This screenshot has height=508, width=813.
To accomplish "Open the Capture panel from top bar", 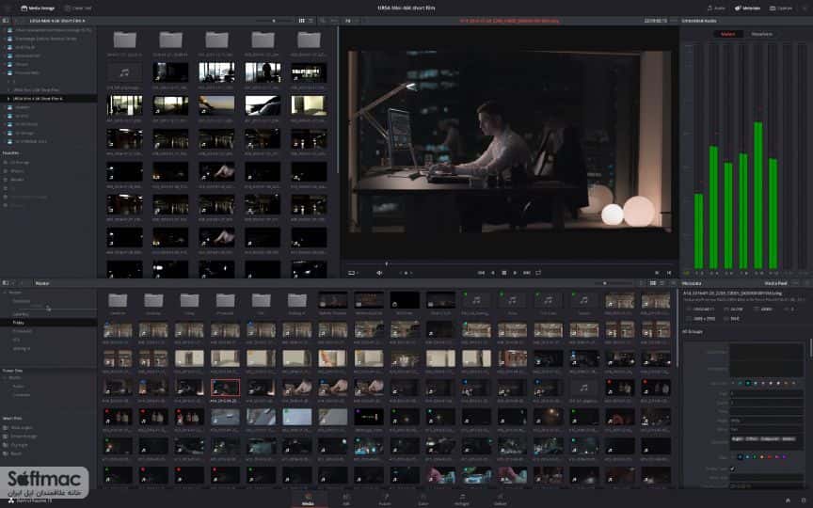I will 781,8.
